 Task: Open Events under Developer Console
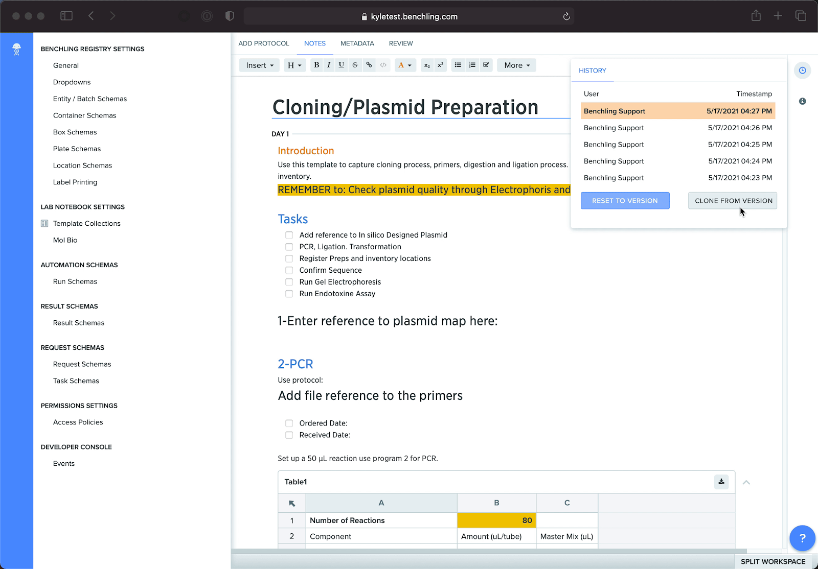(64, 464)
